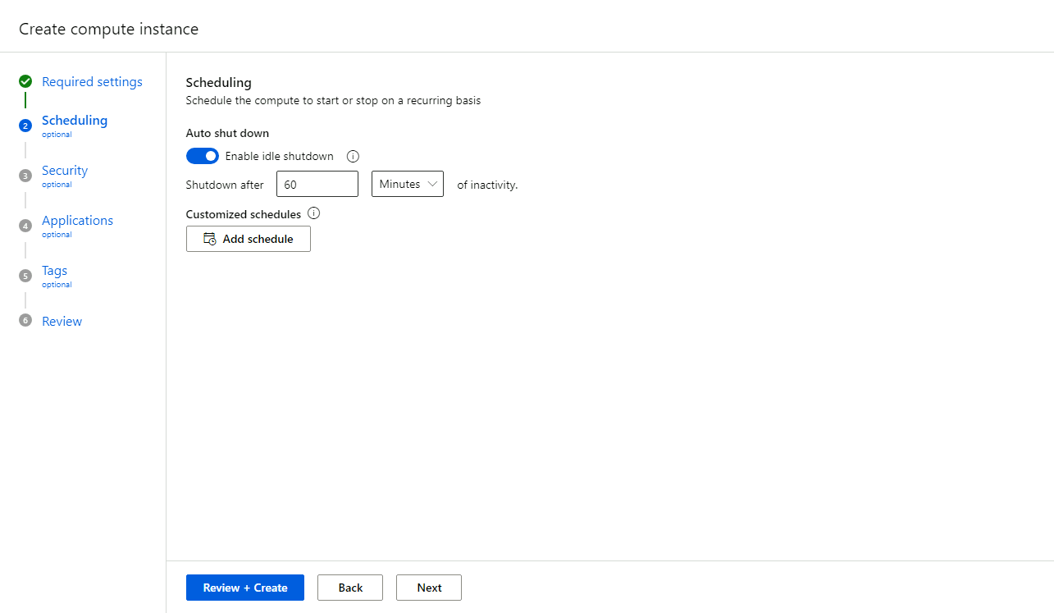Image resolution: width=1054 pixels, height=613 pixels.
Task: Click the green Required settings checkmark icon
Action: coord(25,81)
